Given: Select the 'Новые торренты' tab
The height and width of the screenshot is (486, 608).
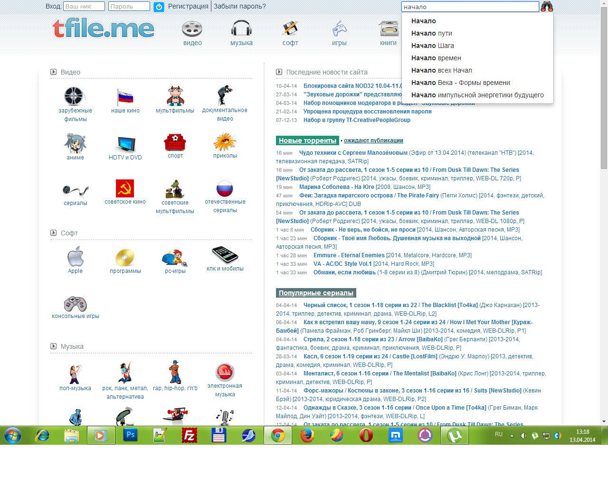Looking at the screenshot, I should tap(307, 140).
